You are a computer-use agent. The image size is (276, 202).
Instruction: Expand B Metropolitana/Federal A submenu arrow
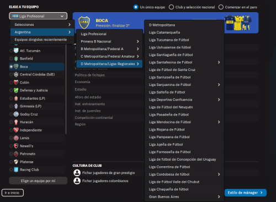(x=137, y=49)
